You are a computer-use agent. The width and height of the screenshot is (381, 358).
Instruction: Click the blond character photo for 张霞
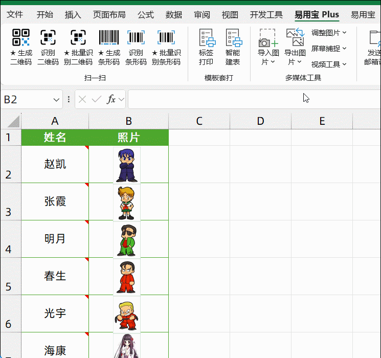tap(127, 202)
